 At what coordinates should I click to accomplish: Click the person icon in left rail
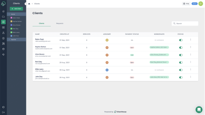click(x=3, y=33)
